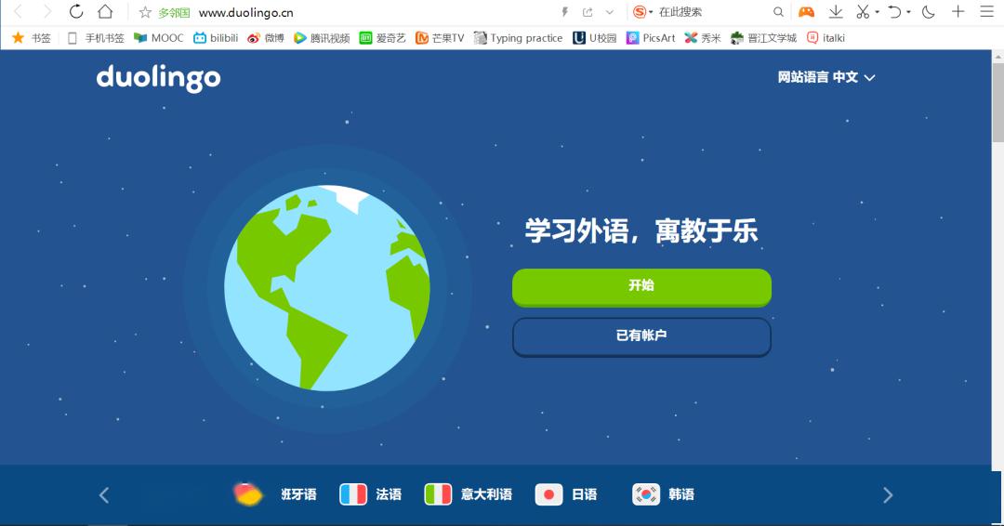Screen dimensions: 1004x526
Task: Open the browser hamburger menu
Action: [x=986, y=11]
